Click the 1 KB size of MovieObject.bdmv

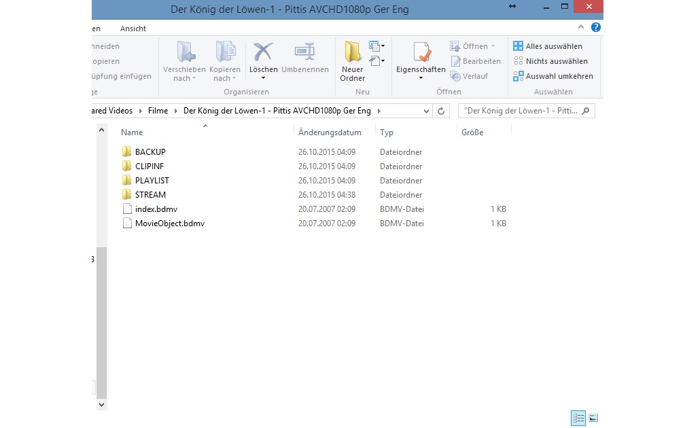[x=498, y=223]
